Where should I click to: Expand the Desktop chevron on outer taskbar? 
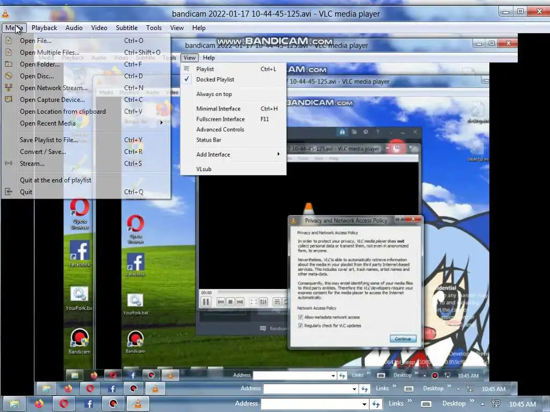point(472,401)
